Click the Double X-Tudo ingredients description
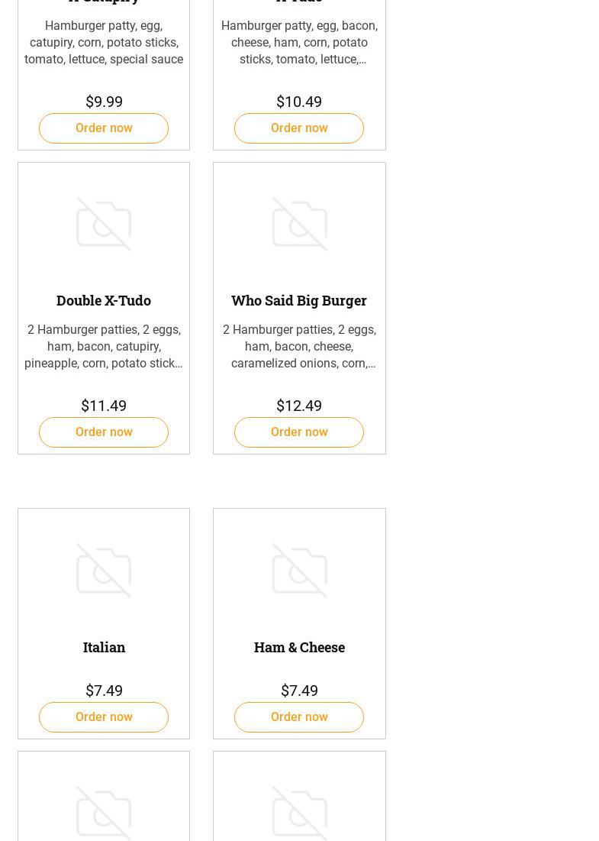 [104, 347]
